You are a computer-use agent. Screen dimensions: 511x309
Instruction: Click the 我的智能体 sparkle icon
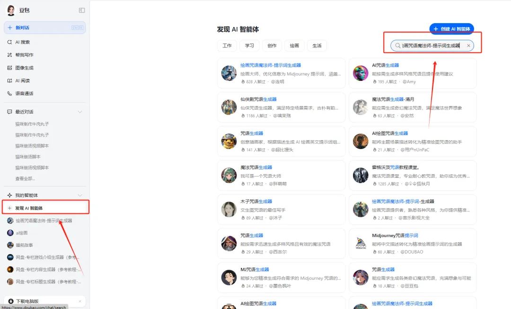point(9,195)
